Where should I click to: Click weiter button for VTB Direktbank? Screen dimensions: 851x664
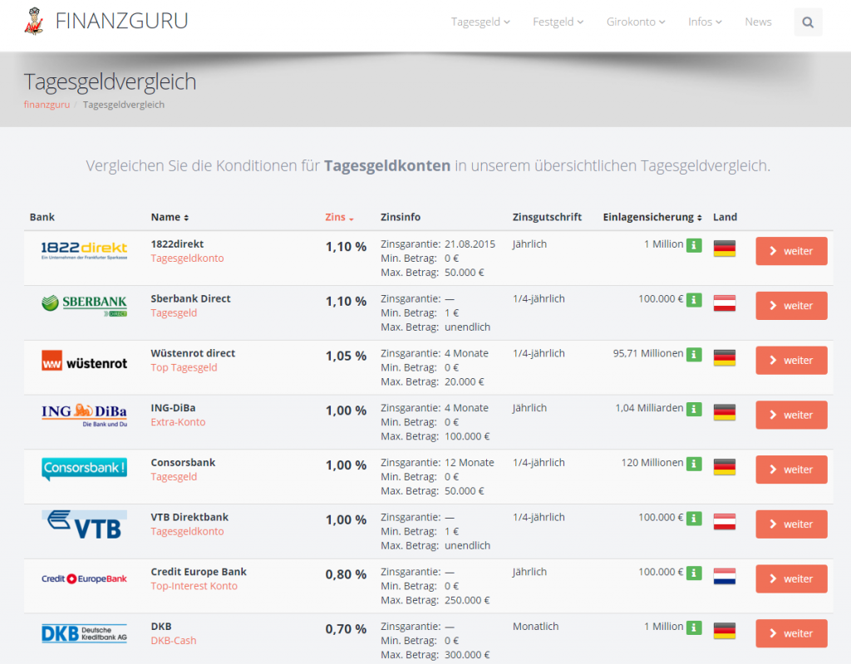tap(791, 524)
